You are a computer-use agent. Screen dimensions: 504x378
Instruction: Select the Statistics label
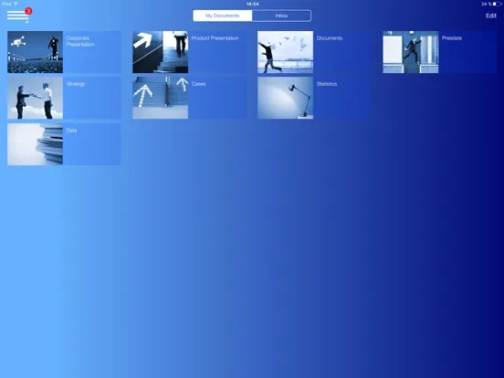pos(327,84)
